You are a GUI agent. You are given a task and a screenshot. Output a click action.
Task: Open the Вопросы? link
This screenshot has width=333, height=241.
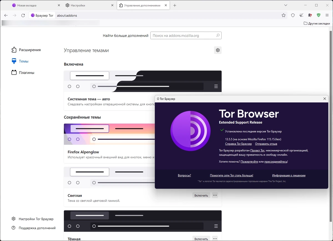pyautogui.click(x=184, y=175)
